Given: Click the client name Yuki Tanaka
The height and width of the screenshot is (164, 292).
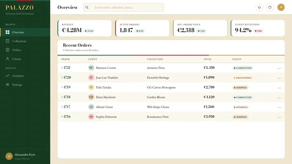Looking at the screenshot, I should click(103, 87).
